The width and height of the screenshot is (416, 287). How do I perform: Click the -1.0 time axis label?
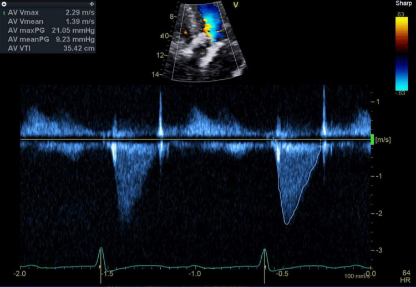(x=195, y=274)
